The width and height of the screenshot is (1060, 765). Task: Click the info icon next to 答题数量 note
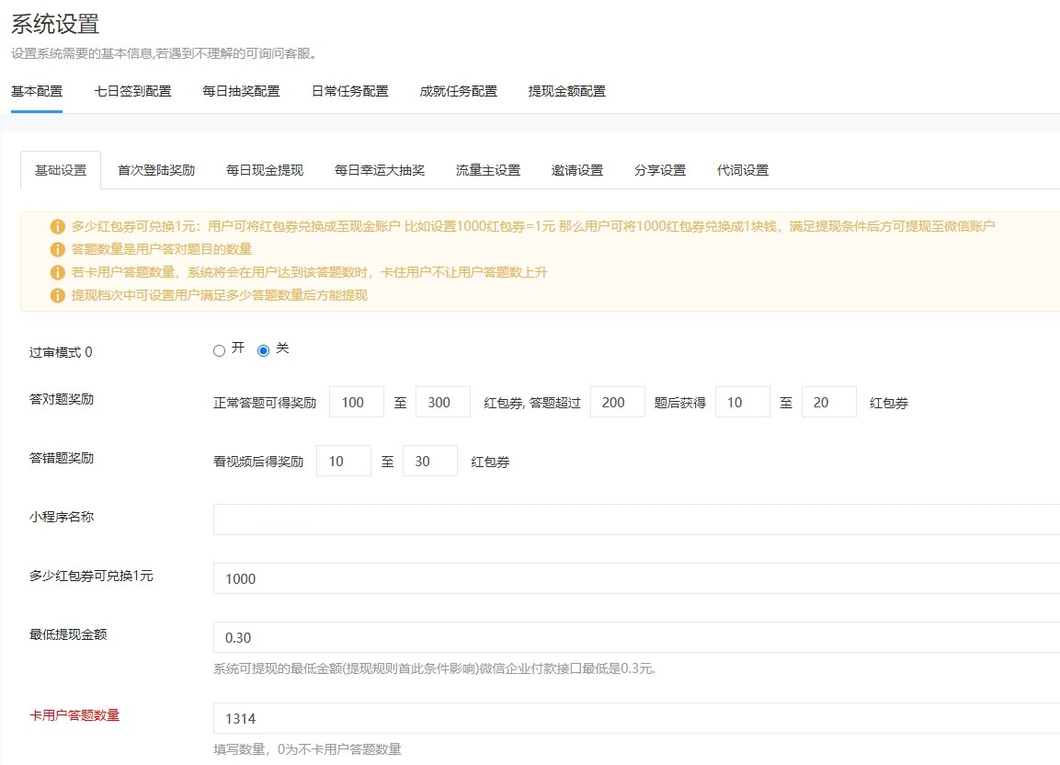click(55, 247)
